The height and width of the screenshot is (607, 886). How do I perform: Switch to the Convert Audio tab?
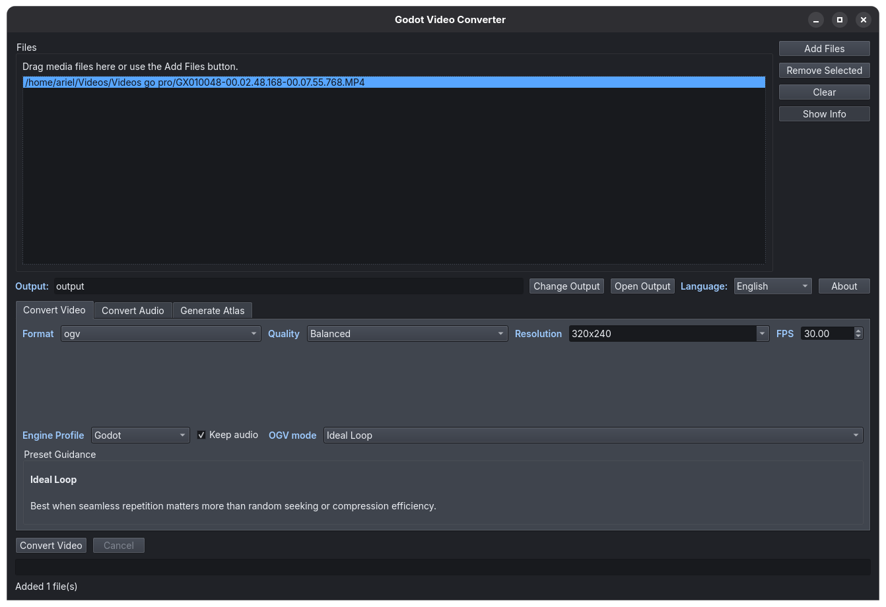click(x=133, y=311)
